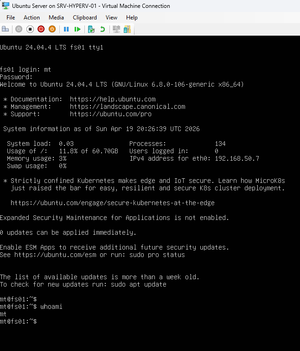Click the zippered folder Share icon
The height and width of the screenshot is (351, 300).
[x=127, y=29]
